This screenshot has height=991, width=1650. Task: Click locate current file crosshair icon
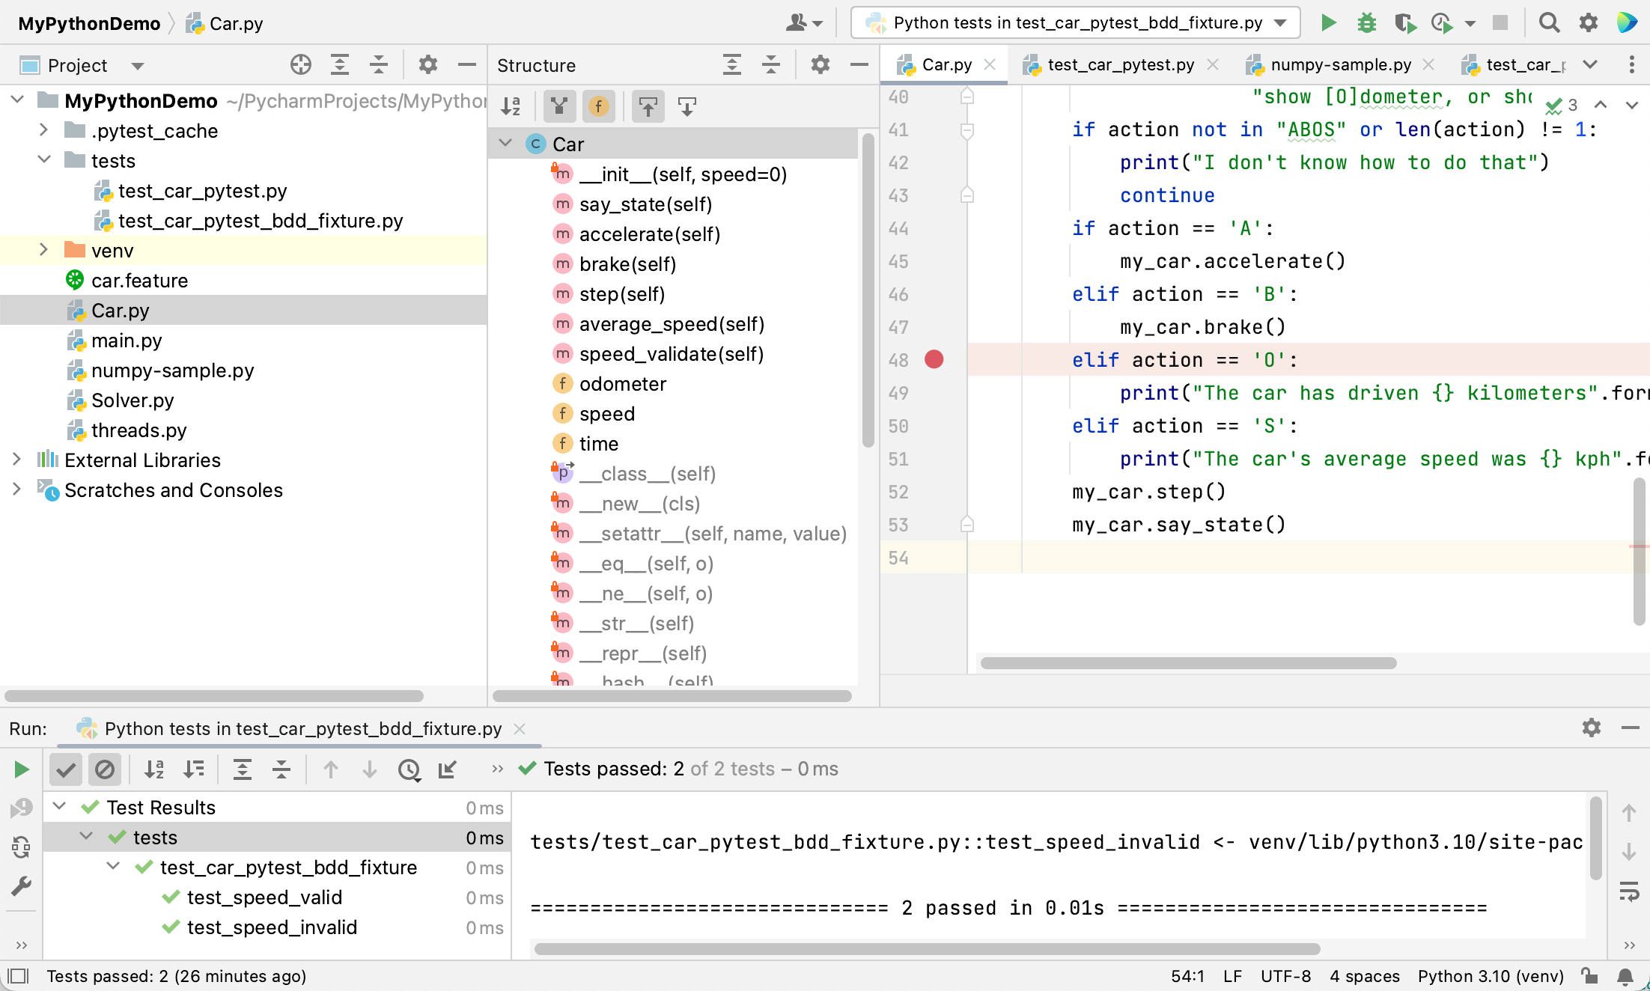[301, 65]
